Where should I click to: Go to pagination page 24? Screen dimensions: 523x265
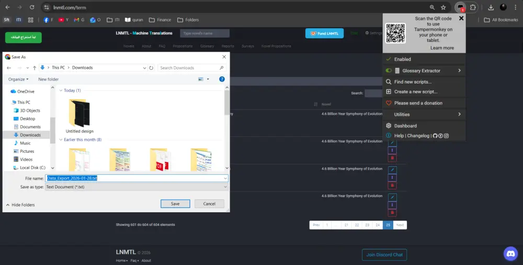[378, 225]
